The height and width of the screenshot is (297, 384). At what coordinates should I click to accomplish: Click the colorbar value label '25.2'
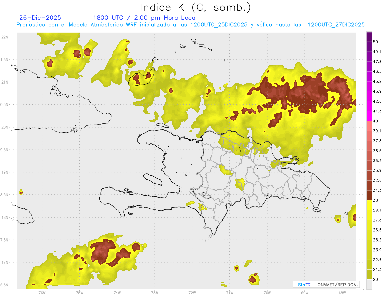pos(377,240)
